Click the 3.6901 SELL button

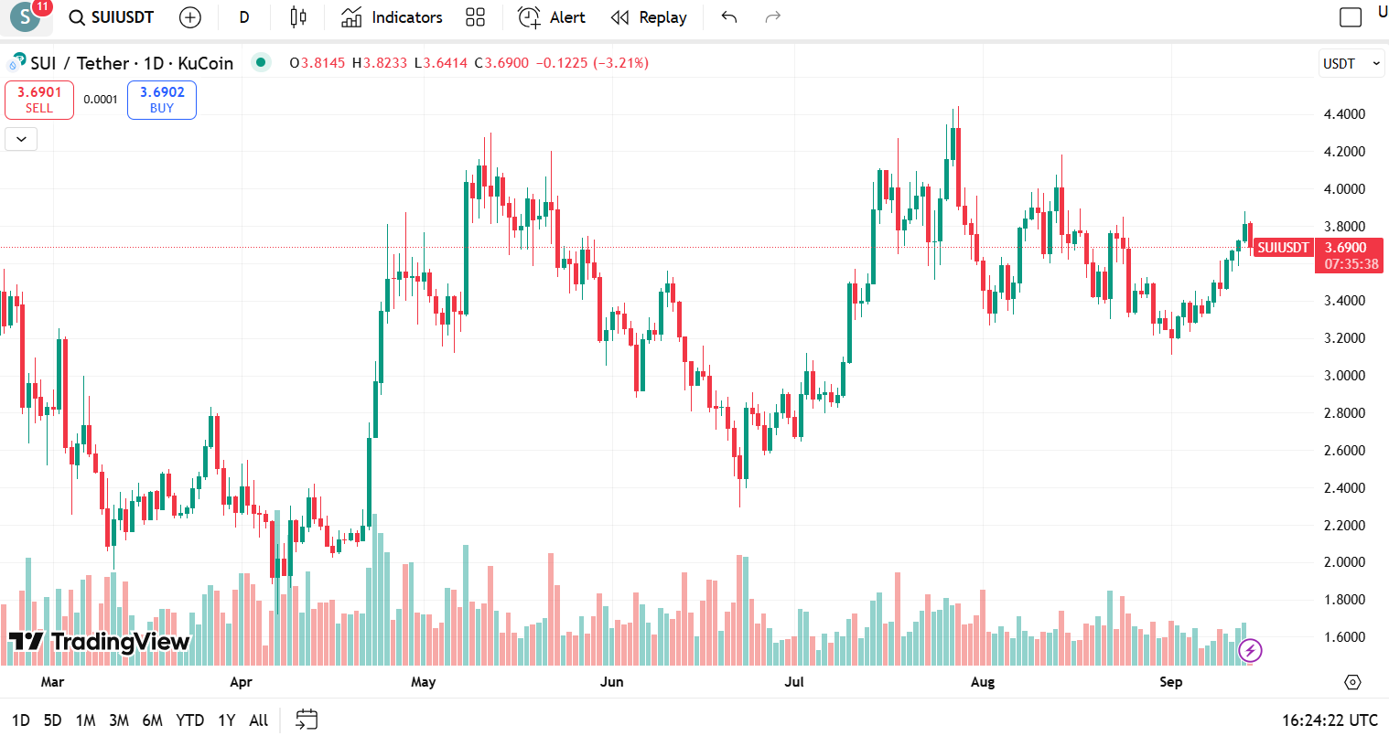[x=39, y=100]
